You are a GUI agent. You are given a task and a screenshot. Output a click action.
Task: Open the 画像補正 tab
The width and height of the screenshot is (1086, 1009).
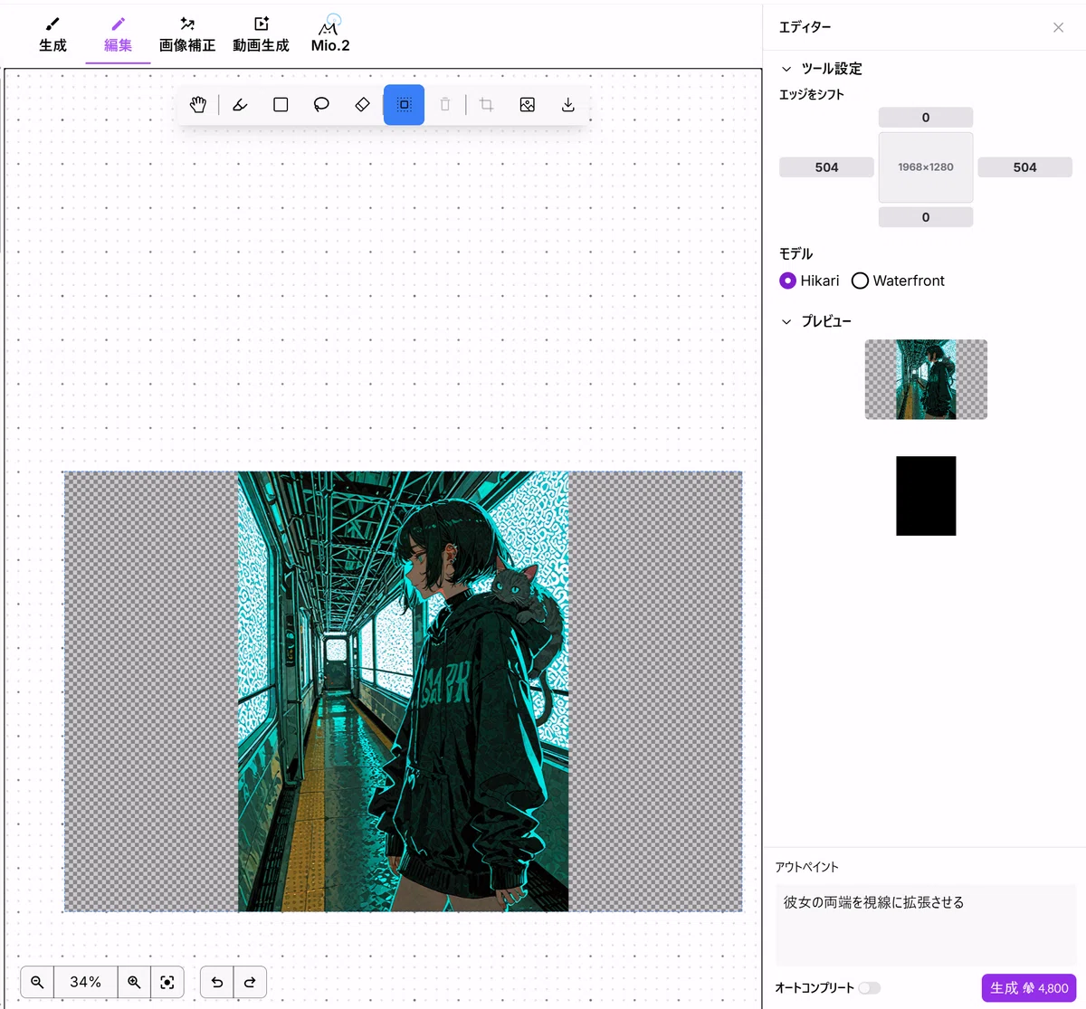click(187, 35)
